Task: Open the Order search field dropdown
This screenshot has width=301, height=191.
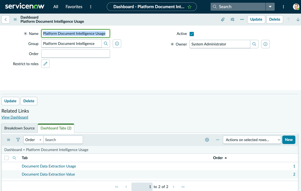Action: coord(33,140)
